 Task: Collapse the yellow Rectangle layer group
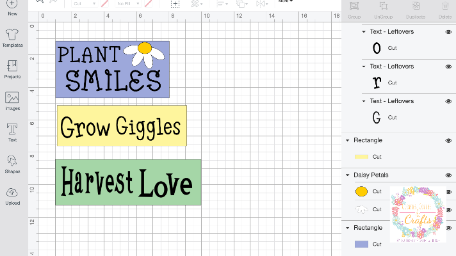coord(348,140)
